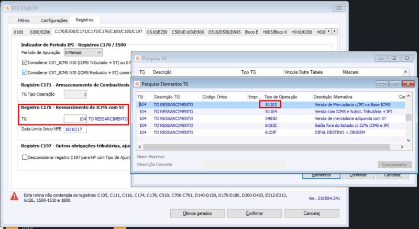The height and width of the screenshot is (229, 419).
Task: Click the Elementos button in Pesquisa TG
Action: pyautogui.click(x=321, y=175)
